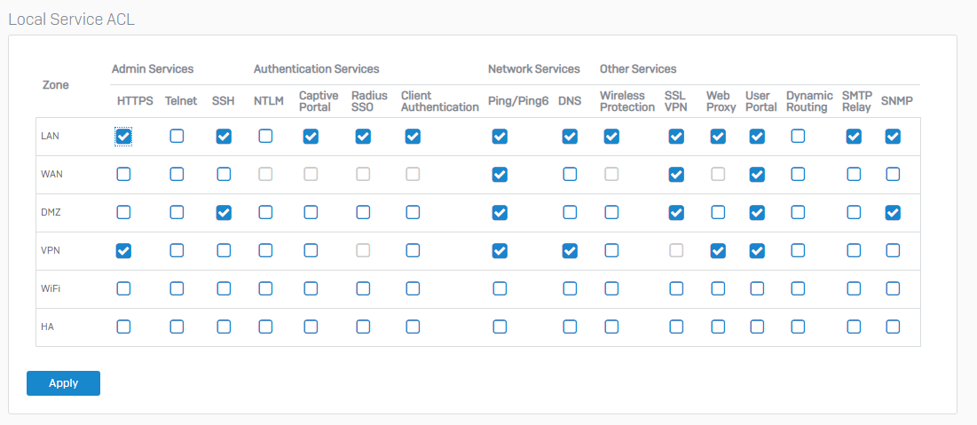This screenshot has height=425, width=977.
Task: Disable SSH for the DMZ zone
Action: click(224, 213)
